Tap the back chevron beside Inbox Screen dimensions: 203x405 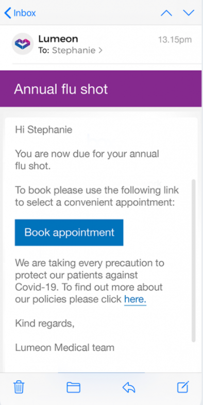[x=8, y=13]
